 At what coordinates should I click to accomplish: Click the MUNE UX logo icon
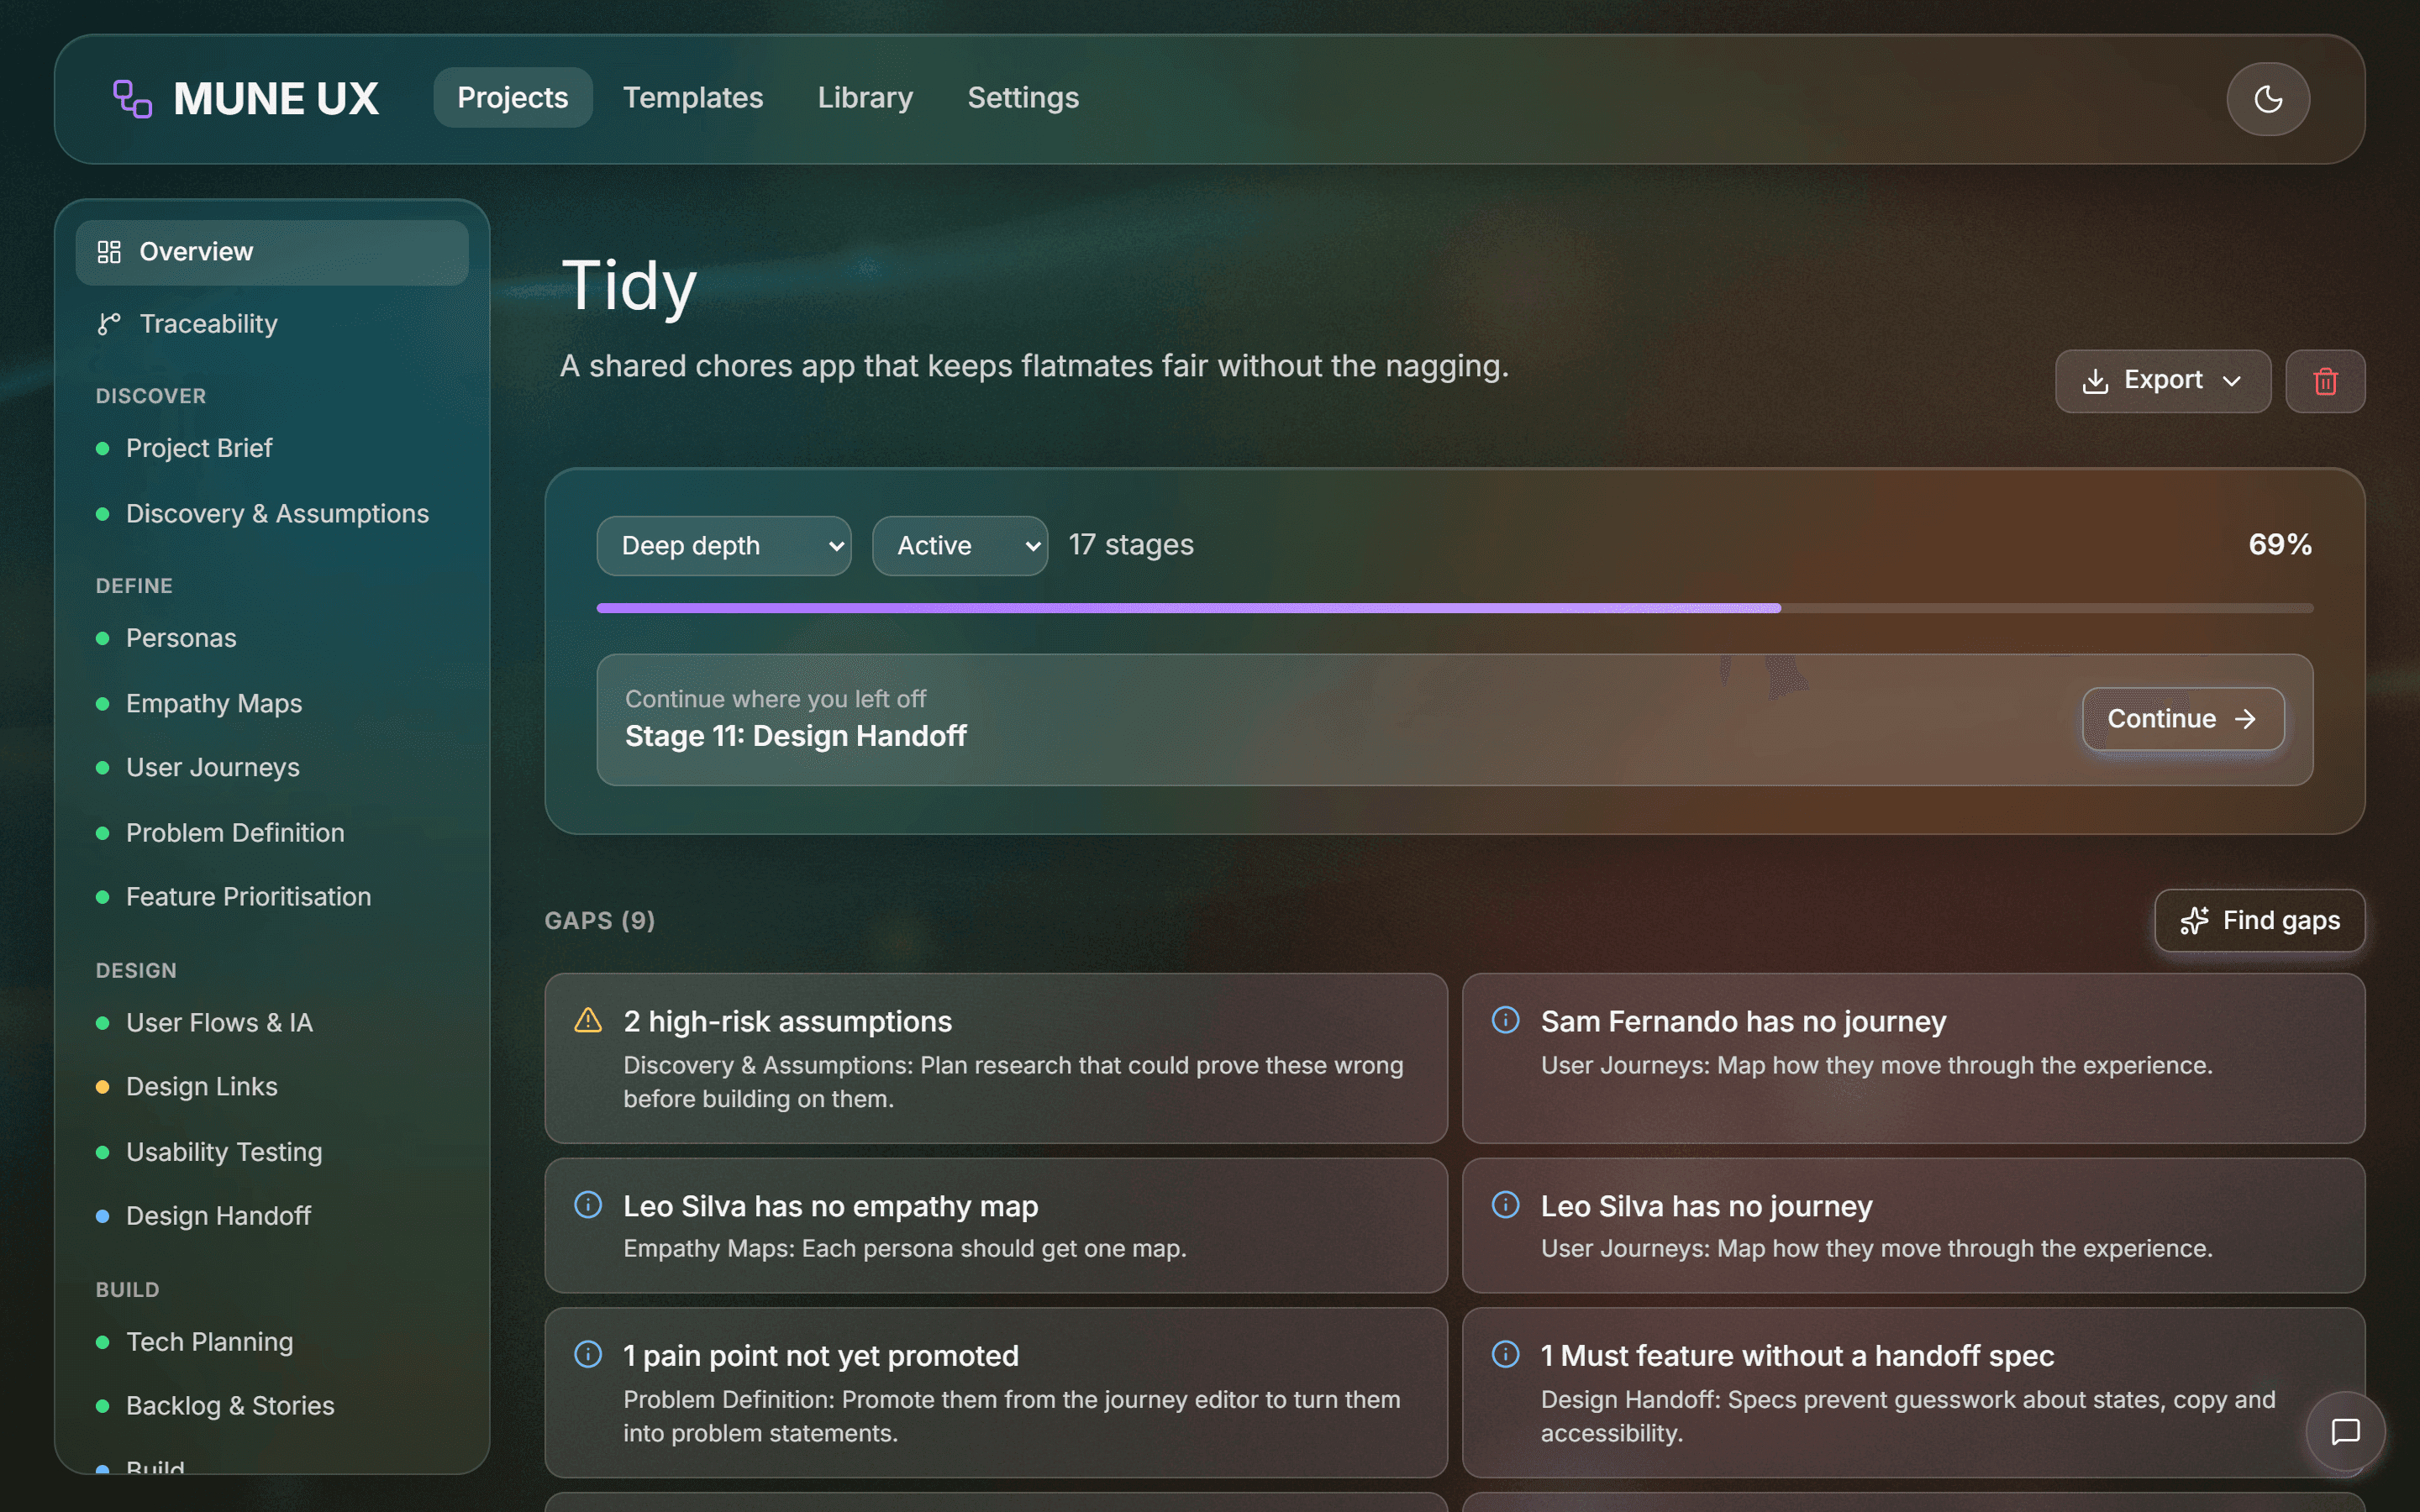(132, 99)
